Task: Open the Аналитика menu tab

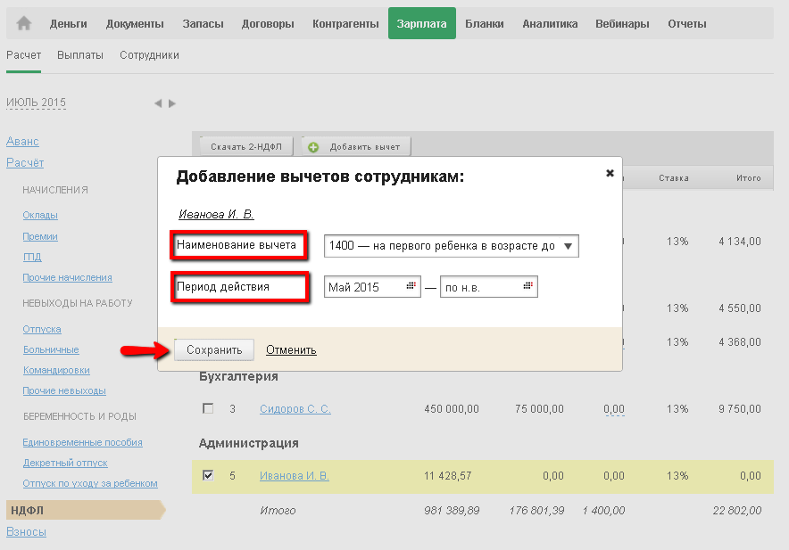Action: coord(550,24)
